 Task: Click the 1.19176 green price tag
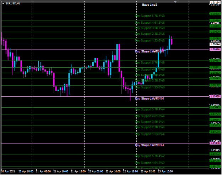tap(215, 161)
